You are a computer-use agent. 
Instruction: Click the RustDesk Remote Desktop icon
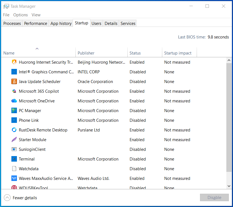pos(14,130)
